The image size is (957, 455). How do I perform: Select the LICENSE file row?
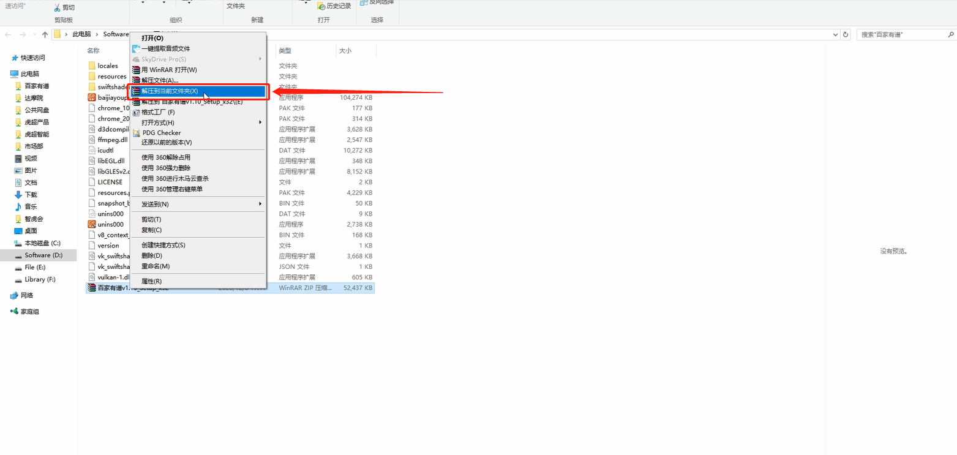pyautogui.click(x=230, y=182)
